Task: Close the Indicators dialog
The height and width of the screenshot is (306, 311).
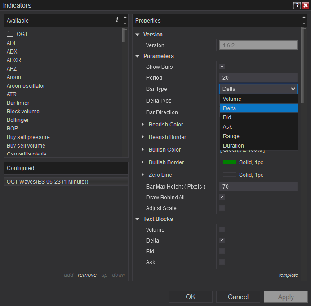Action: click(305, 5)
